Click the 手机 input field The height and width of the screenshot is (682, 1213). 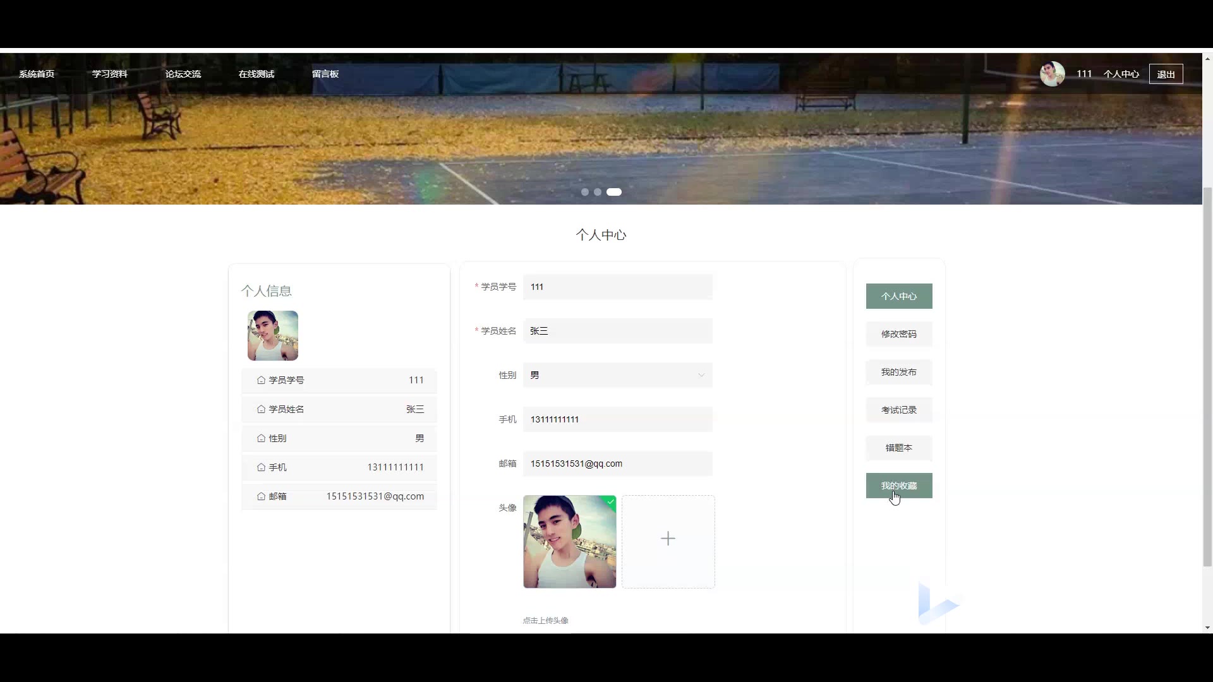618,419
